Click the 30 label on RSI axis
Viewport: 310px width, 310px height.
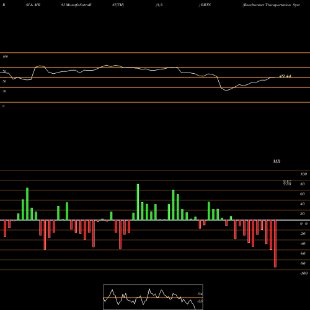coord(4,91)
